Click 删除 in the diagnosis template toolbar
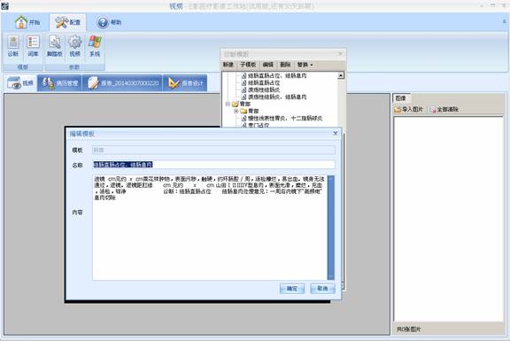510x341 pixels. (285, 65)
